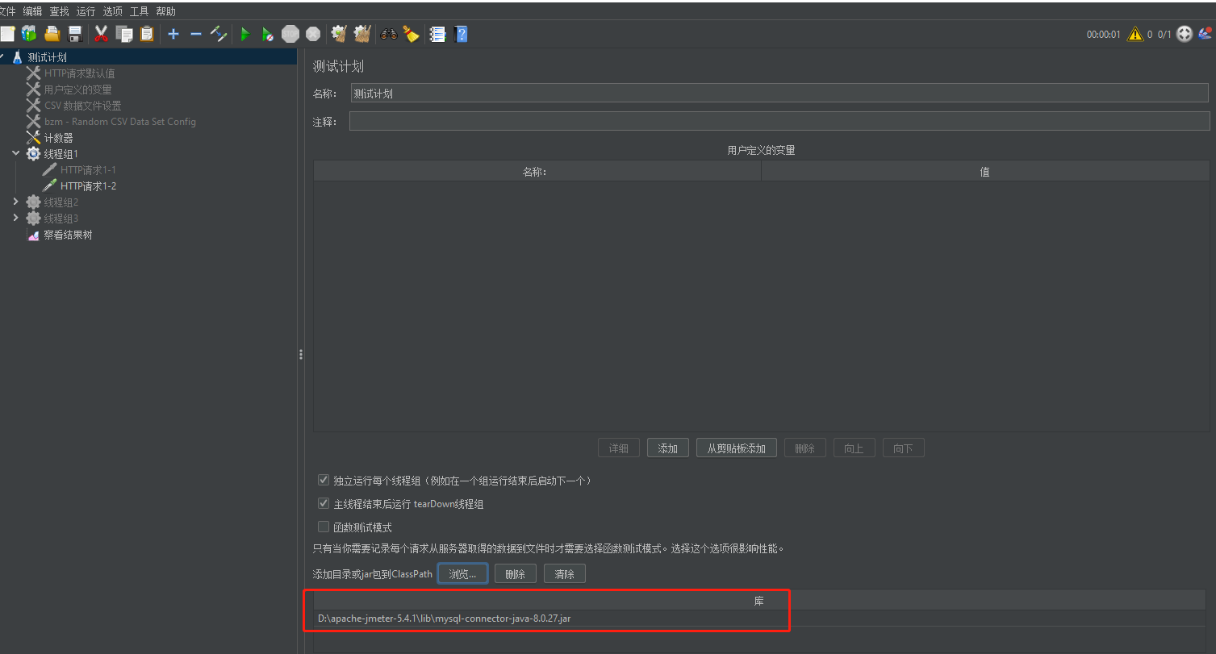Viewport: 1216px width, 654px height.
Task: Collapse the 线程组1 tree node arrow
Action: pyautogui.click(x=15, y=153)
